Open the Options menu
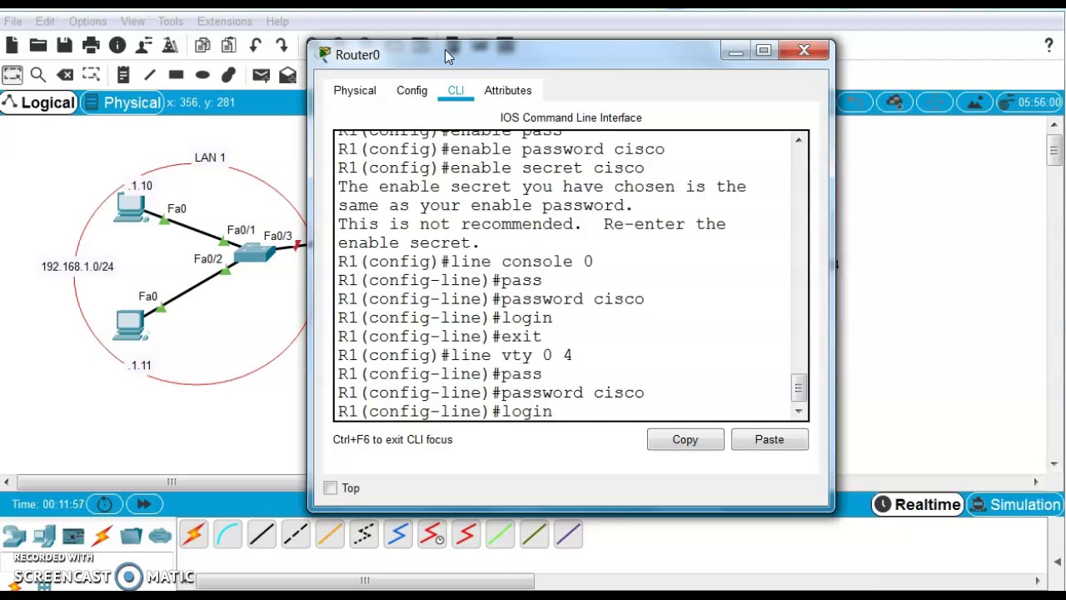Viewport: 1066px width, 600px height. pyautogui.click(x=87, y=21)
